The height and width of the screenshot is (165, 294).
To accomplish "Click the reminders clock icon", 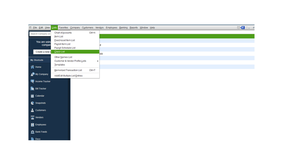I will click(x=238, y=28).
